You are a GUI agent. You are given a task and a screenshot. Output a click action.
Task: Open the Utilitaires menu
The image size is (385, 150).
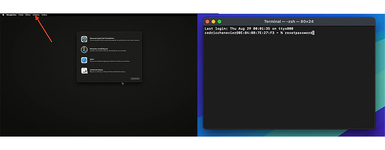[x=36, y=15]
